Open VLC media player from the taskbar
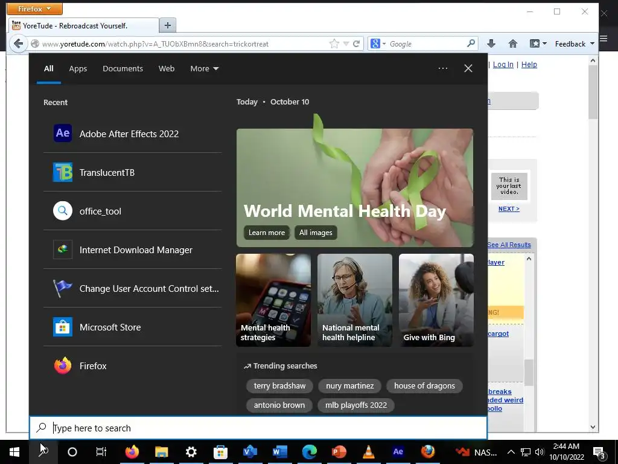This screenshot has width=618, height=464. click(369, 452)
